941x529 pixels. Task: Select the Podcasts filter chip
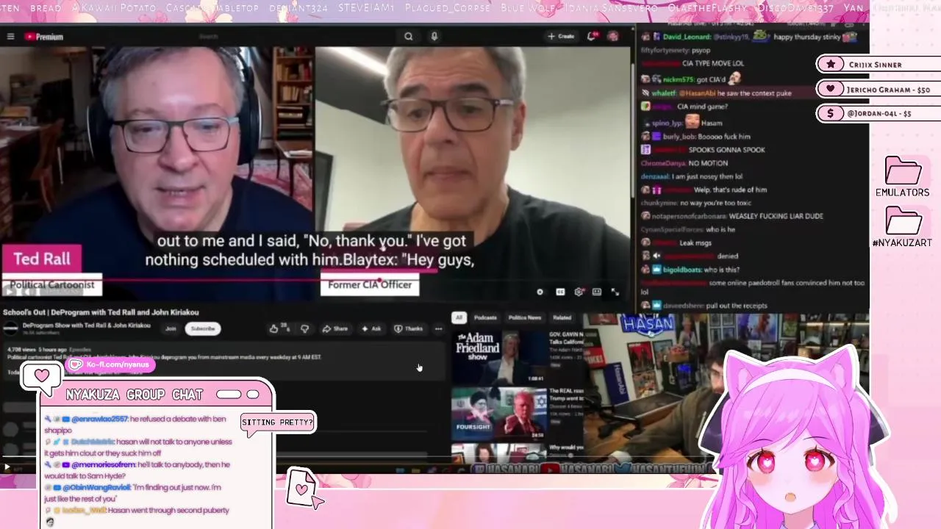click(485, 317)
